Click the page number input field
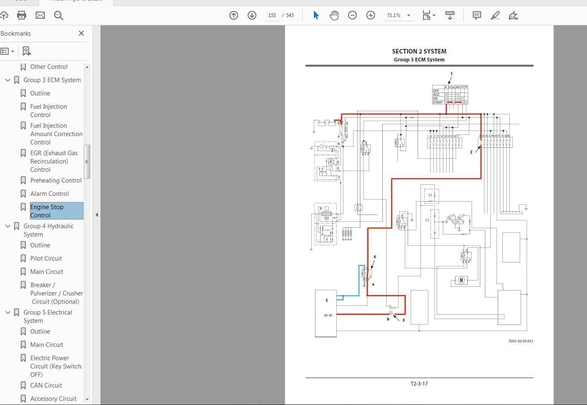Image resolution: width=587 pixels, height=405 pixels. tap(272, 15)
